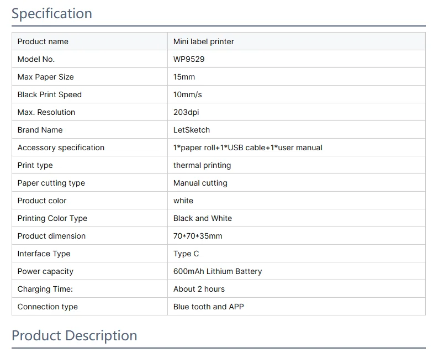Click the Manual cutting cell
This screenshot has height=353, width=444.
[x=297, y=183]
